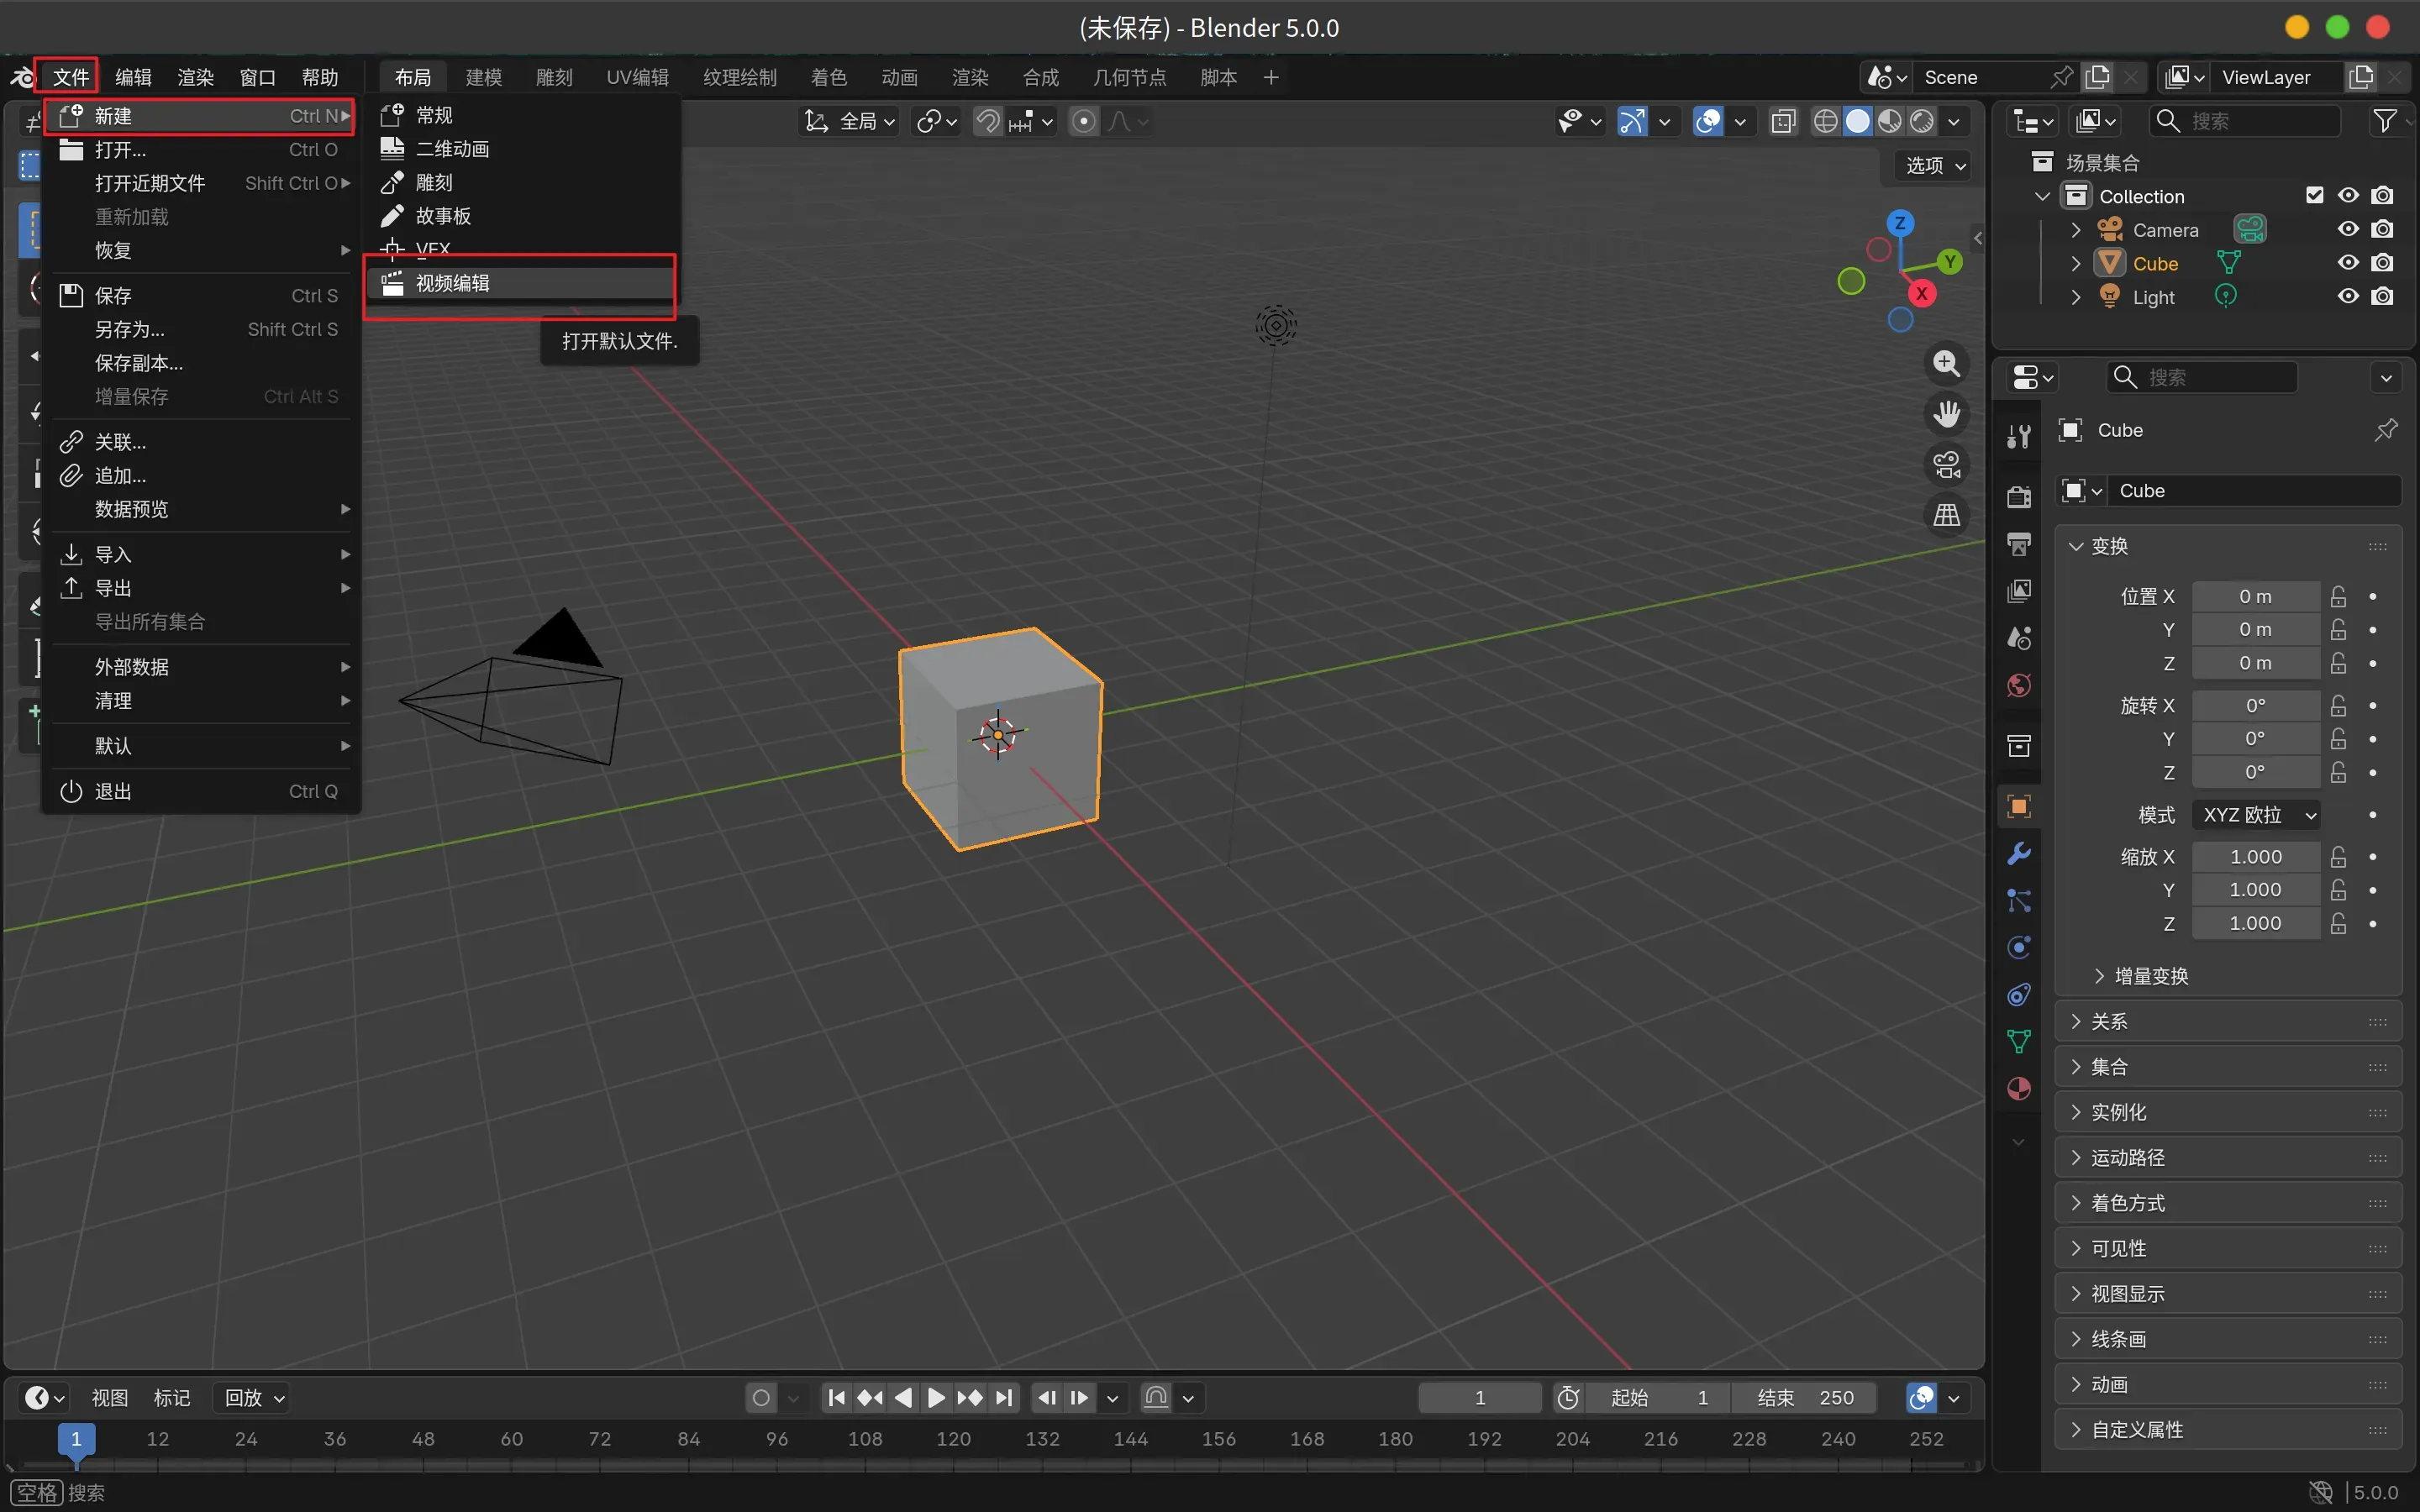Open the World properties tab icon
This screenshot has height=1512, width=2420.
[x=2019, y=686]
